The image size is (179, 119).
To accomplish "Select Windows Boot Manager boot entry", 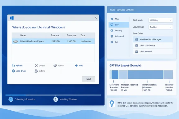I will (153, 39).
